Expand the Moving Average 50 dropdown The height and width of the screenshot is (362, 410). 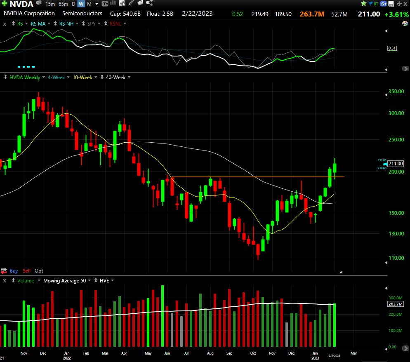pos(90,280)
